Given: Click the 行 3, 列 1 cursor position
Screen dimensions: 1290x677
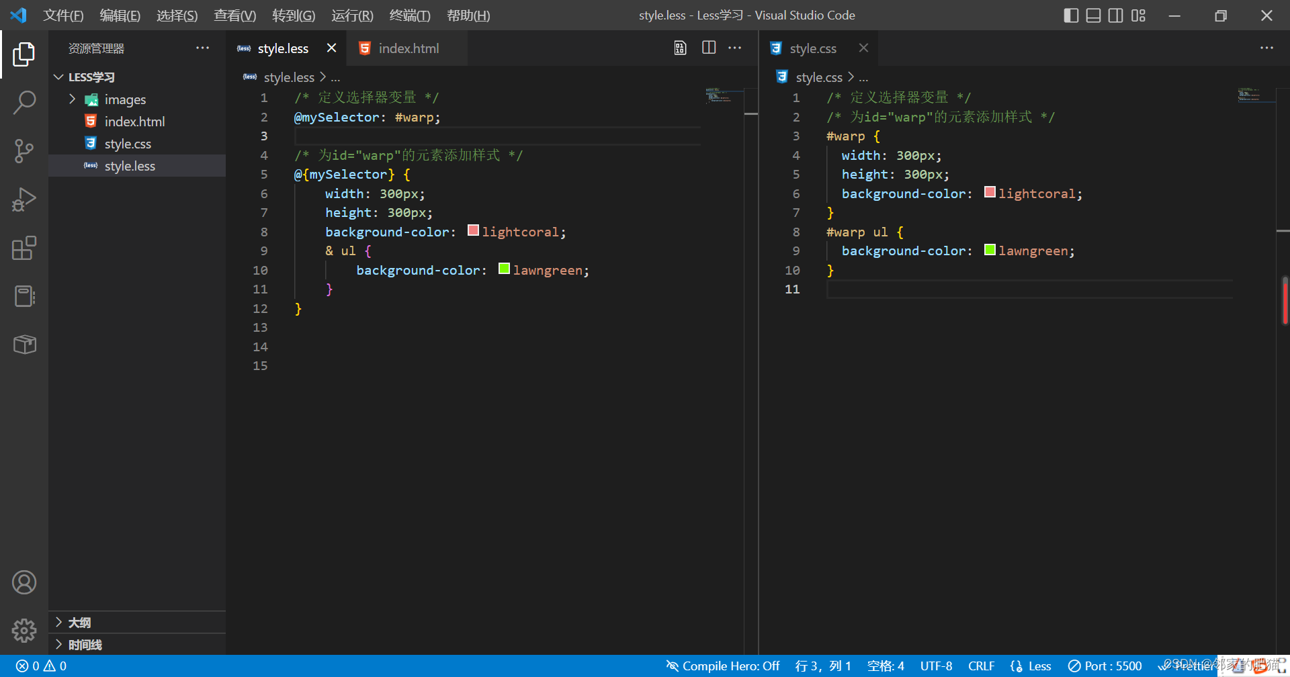Looking at the screenshot, I should (823, 666).
